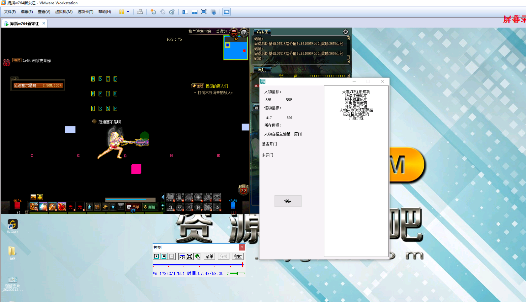Mute using the green speaker icon

[228, 273]
